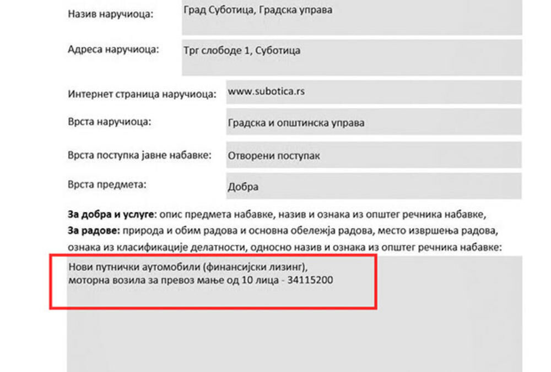Select the 'Врста предмета:' label
This screenshot has width=551, height=372.
coord(107,184)
